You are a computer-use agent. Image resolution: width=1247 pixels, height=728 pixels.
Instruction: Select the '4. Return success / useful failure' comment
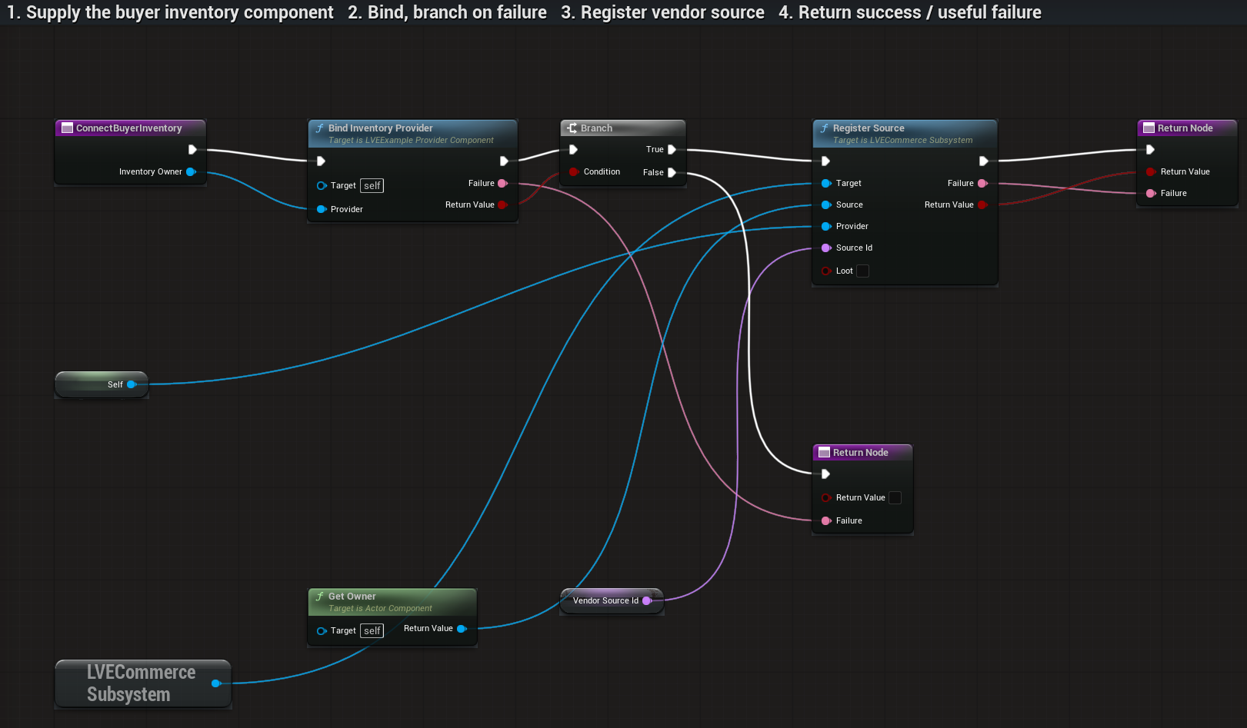[x=909, y=12]
